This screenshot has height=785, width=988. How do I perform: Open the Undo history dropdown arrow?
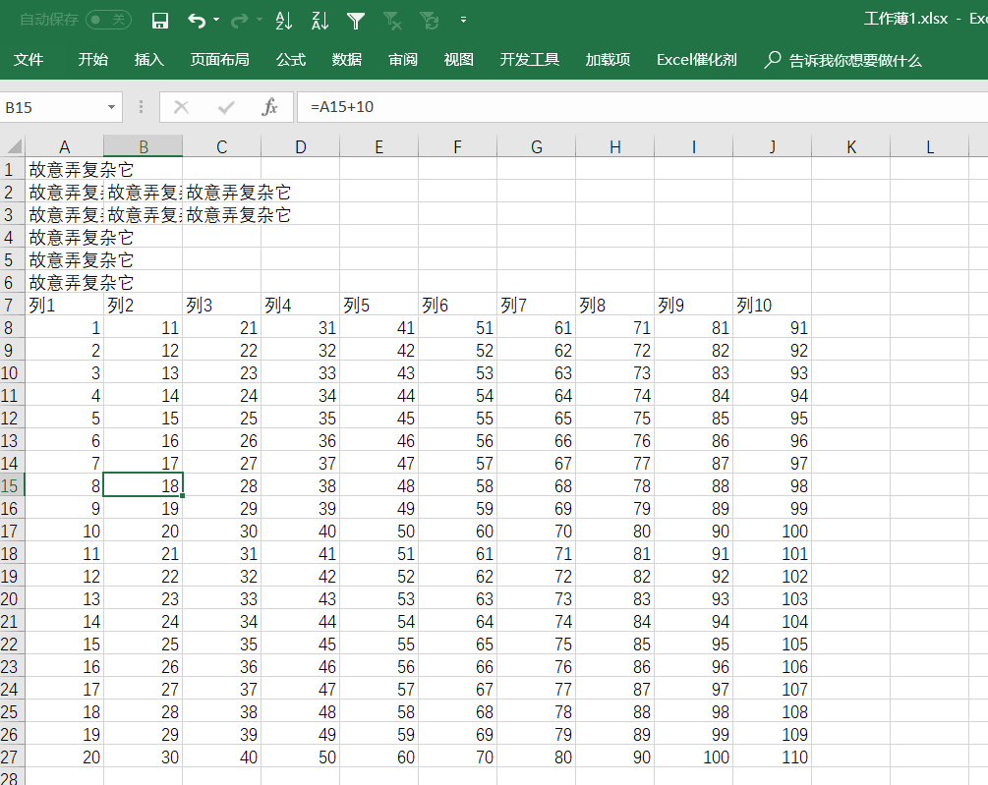(x=216, y=21)
